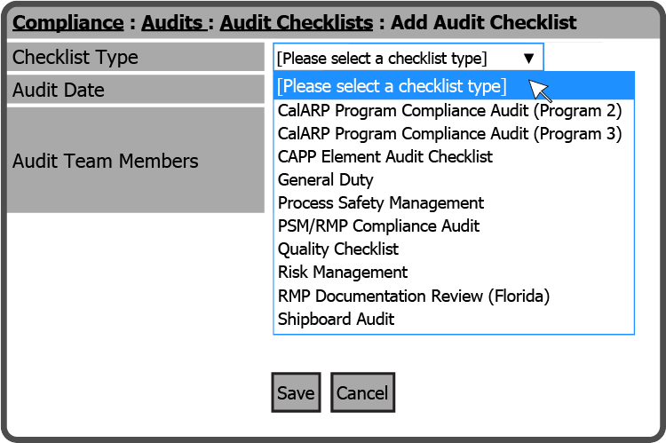Choose PSM/RMP Compliance Audit

(378, 226)
